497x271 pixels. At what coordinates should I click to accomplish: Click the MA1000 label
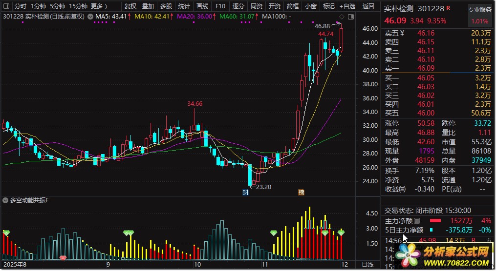pos(277,17)
